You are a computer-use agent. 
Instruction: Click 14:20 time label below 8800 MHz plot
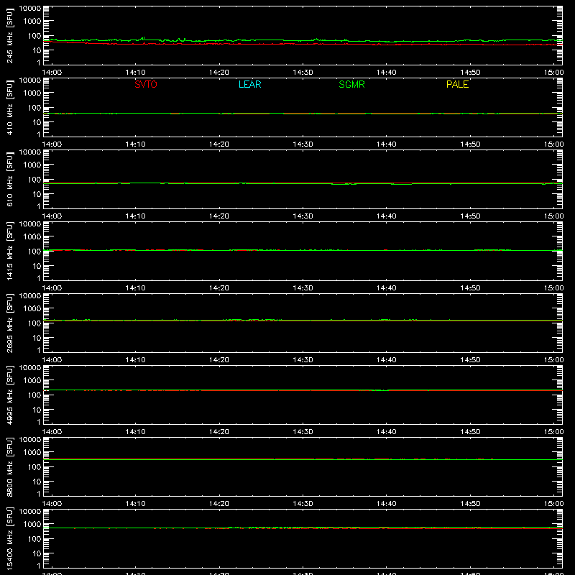click(219, 504)
